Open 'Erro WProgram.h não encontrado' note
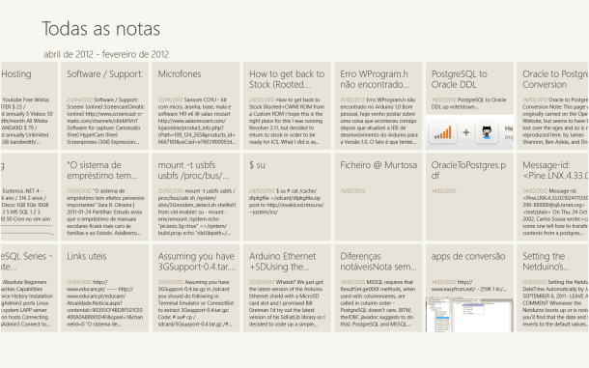 379,105
